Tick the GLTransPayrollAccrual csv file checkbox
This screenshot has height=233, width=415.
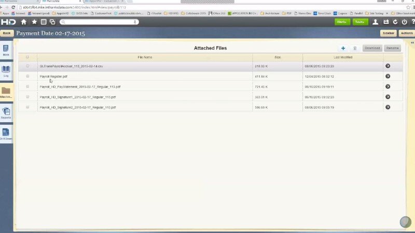tap(28, 66)
